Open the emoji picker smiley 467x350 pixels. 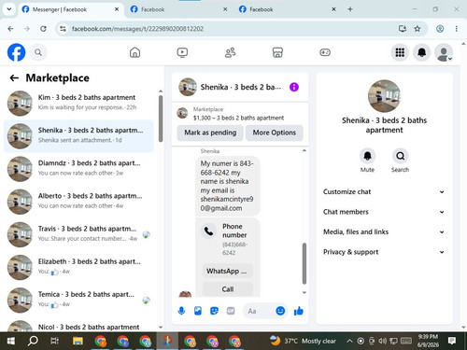[280, 311]
